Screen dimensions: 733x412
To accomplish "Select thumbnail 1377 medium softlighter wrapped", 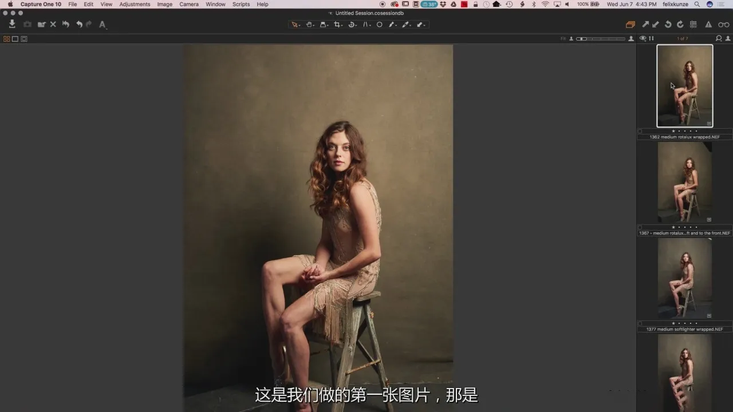I will [x=685, y=279].
